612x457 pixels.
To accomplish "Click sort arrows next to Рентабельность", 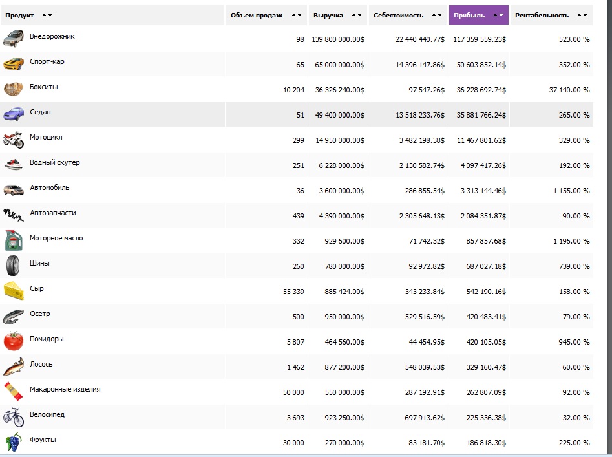I will [582, 15].
